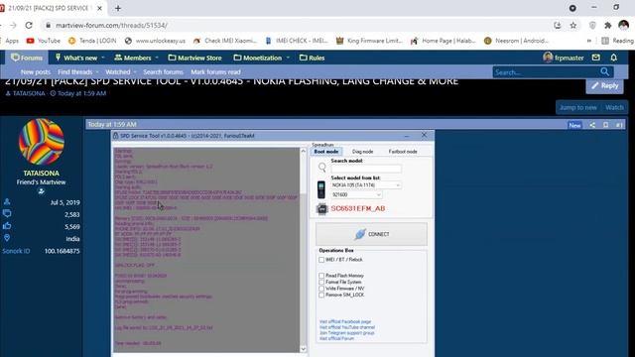Screen dimensions: 635x357
Task: Open TATAISONA's rainbow avatar
Action: pos(42,142)
